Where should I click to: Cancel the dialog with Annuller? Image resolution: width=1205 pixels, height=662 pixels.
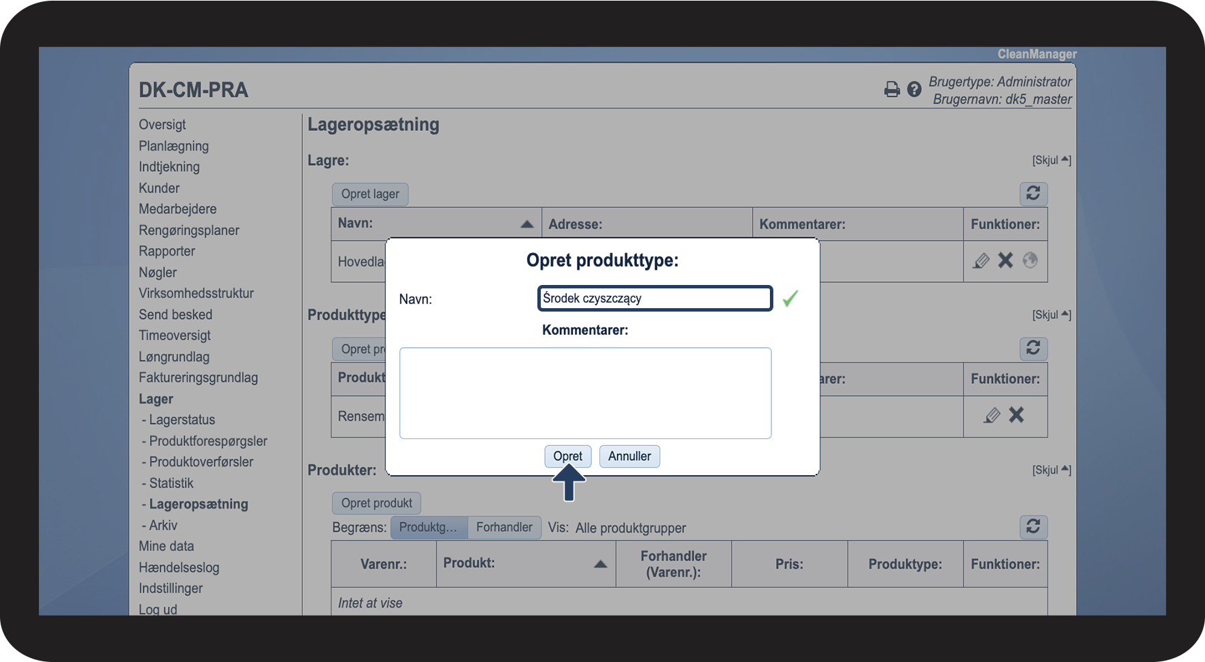pos(629,456)
